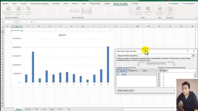Expand the chart styles gallery

click(x=130, y=13)
